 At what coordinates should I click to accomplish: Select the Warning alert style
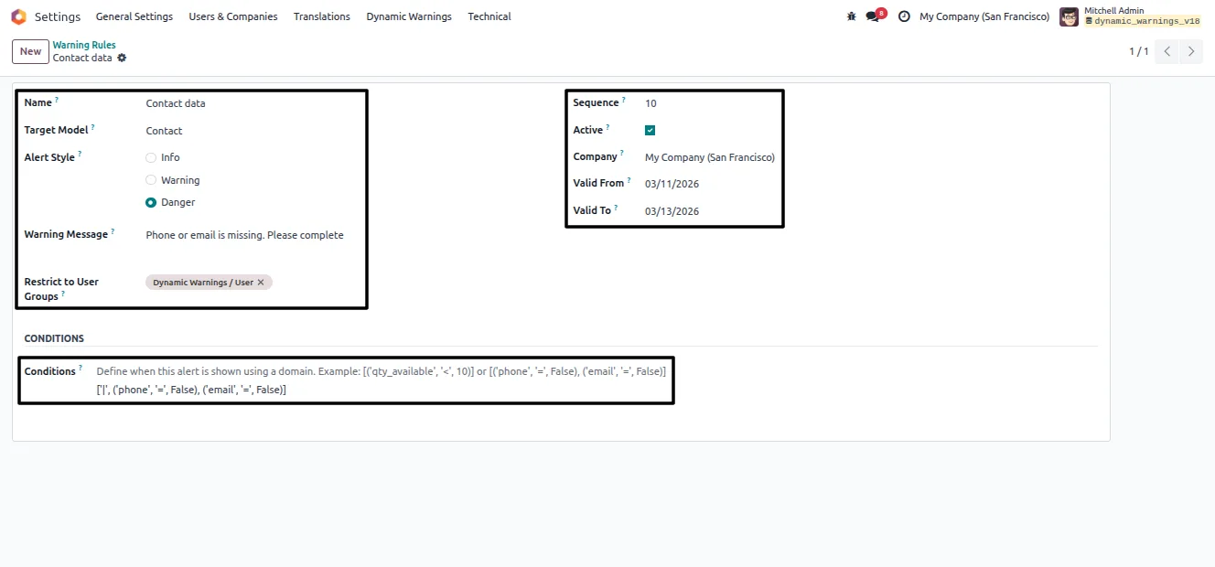tap(151, 180)
